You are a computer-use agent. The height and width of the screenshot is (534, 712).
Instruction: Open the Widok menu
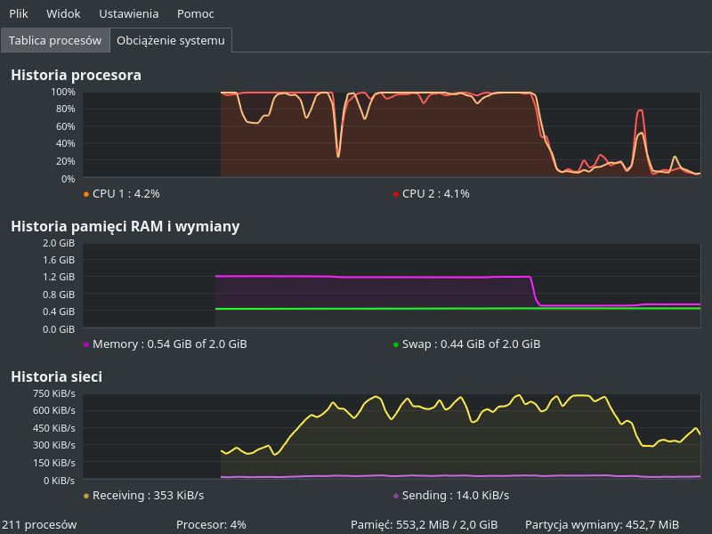(x=63, y=13)
